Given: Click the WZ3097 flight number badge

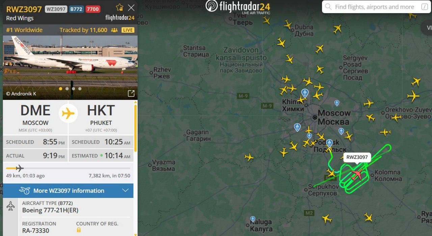Looking at the screenshot, I should coord(56,9).
